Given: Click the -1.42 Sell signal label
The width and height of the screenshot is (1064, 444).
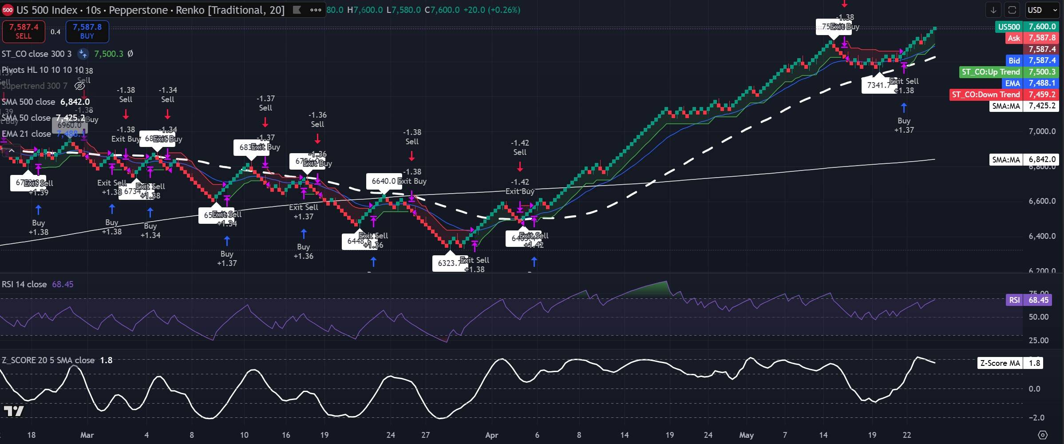Looking at the screenshot, I should (520, 147).
